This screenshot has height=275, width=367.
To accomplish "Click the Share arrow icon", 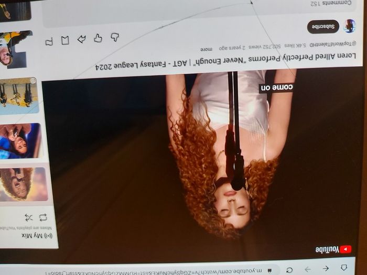I will click(x=81, y=39).
